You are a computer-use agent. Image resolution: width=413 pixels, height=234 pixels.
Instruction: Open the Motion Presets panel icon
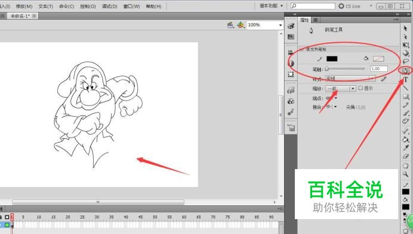[x=291, y=113]
